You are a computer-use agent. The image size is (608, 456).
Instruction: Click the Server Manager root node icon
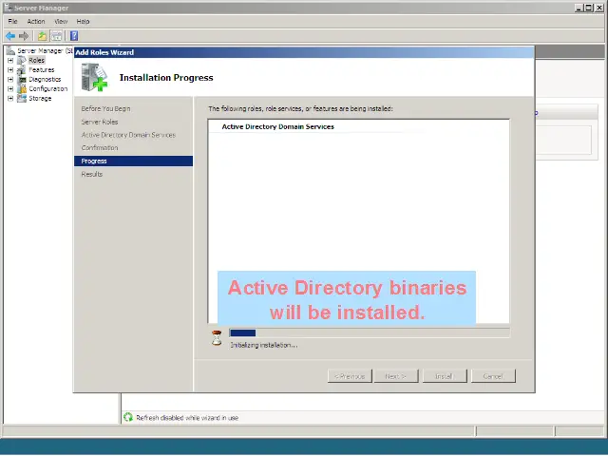10,50
